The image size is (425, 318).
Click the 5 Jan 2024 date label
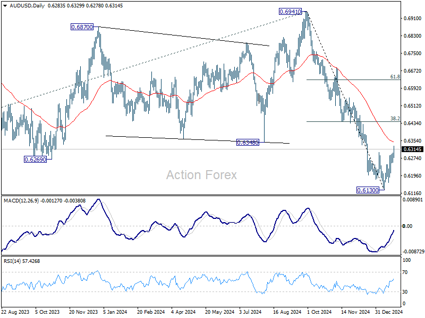click(x=115, y=312)
